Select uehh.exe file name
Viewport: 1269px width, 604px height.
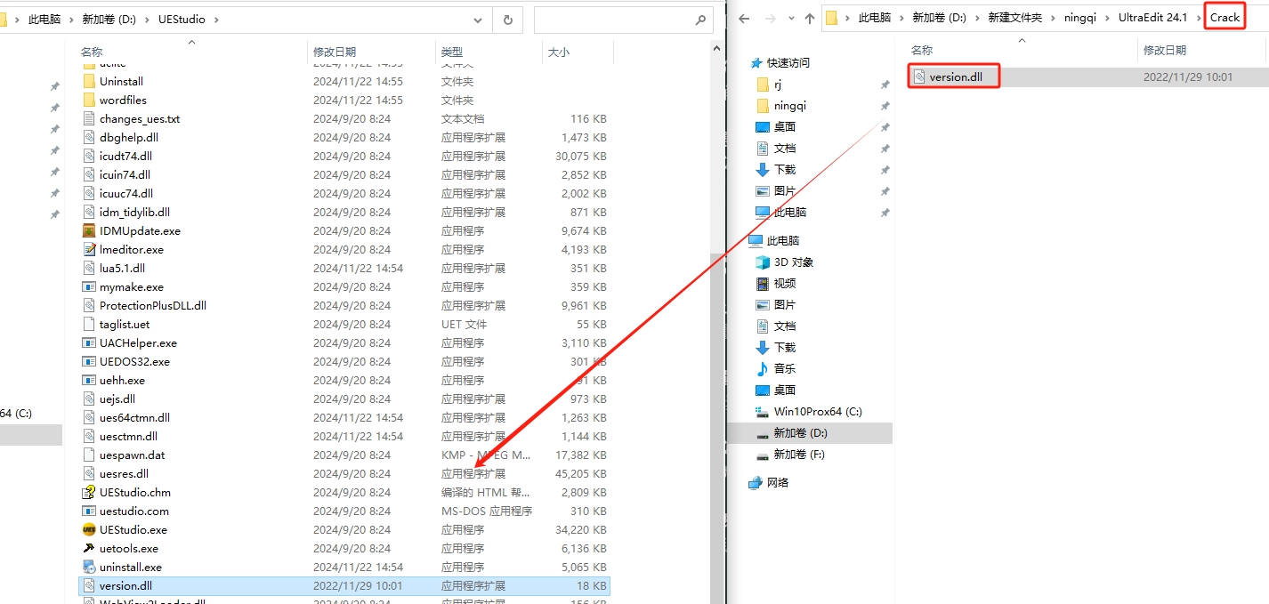coord(122,380)
